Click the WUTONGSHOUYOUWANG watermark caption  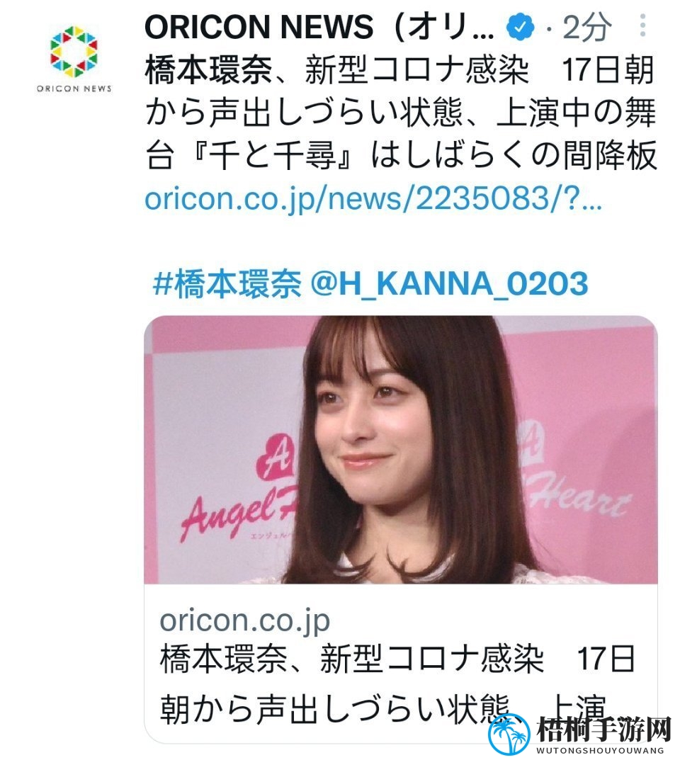tap(600, 750)
